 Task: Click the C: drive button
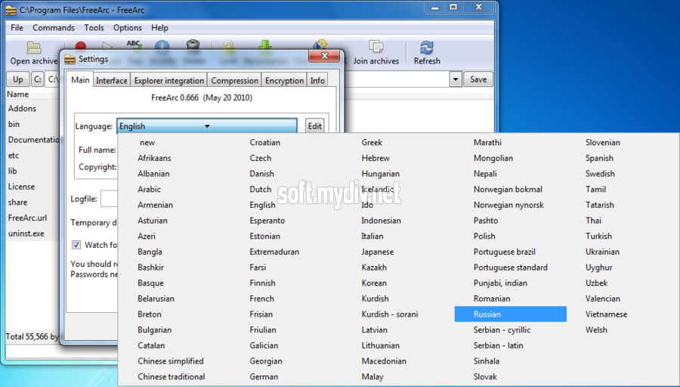[x=38, y=79]
